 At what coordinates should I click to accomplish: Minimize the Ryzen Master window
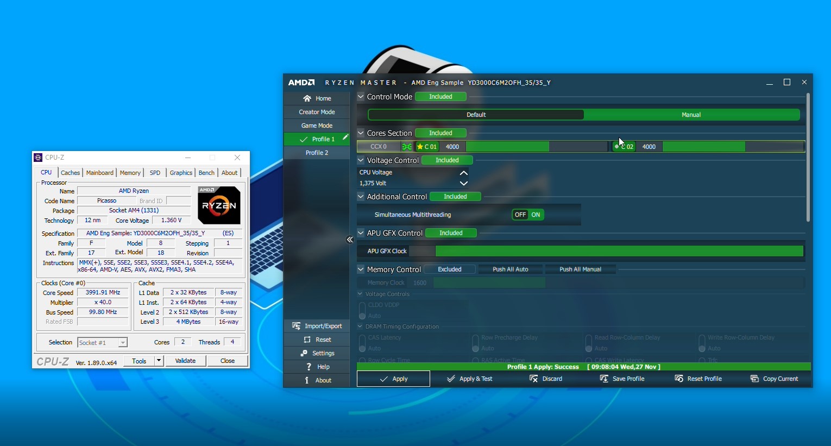(769, 83)
